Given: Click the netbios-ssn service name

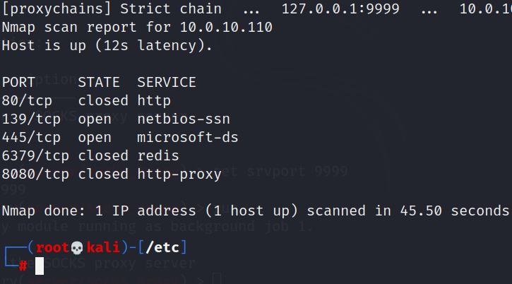Looking at the screenshot, I should [183, 119].
